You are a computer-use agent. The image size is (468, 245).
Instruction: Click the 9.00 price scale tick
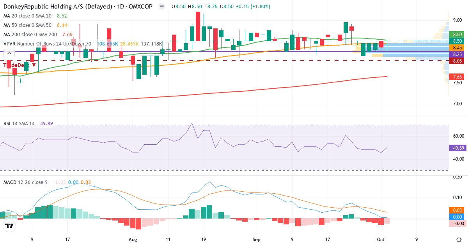(457, 20)
